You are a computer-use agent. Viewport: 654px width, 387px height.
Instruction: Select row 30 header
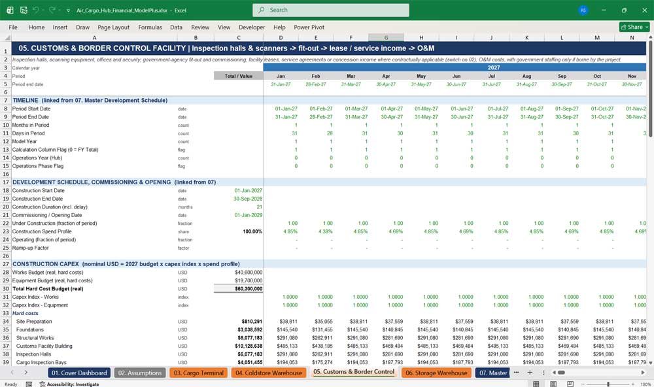(6, 288)
